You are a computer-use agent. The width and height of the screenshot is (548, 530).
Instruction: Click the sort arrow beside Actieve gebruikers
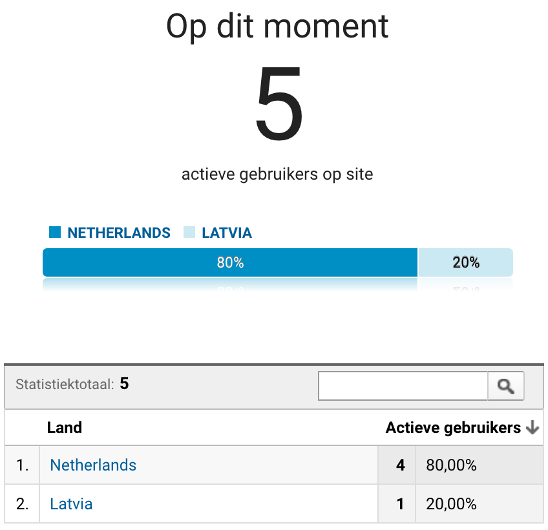coord(532,427)
